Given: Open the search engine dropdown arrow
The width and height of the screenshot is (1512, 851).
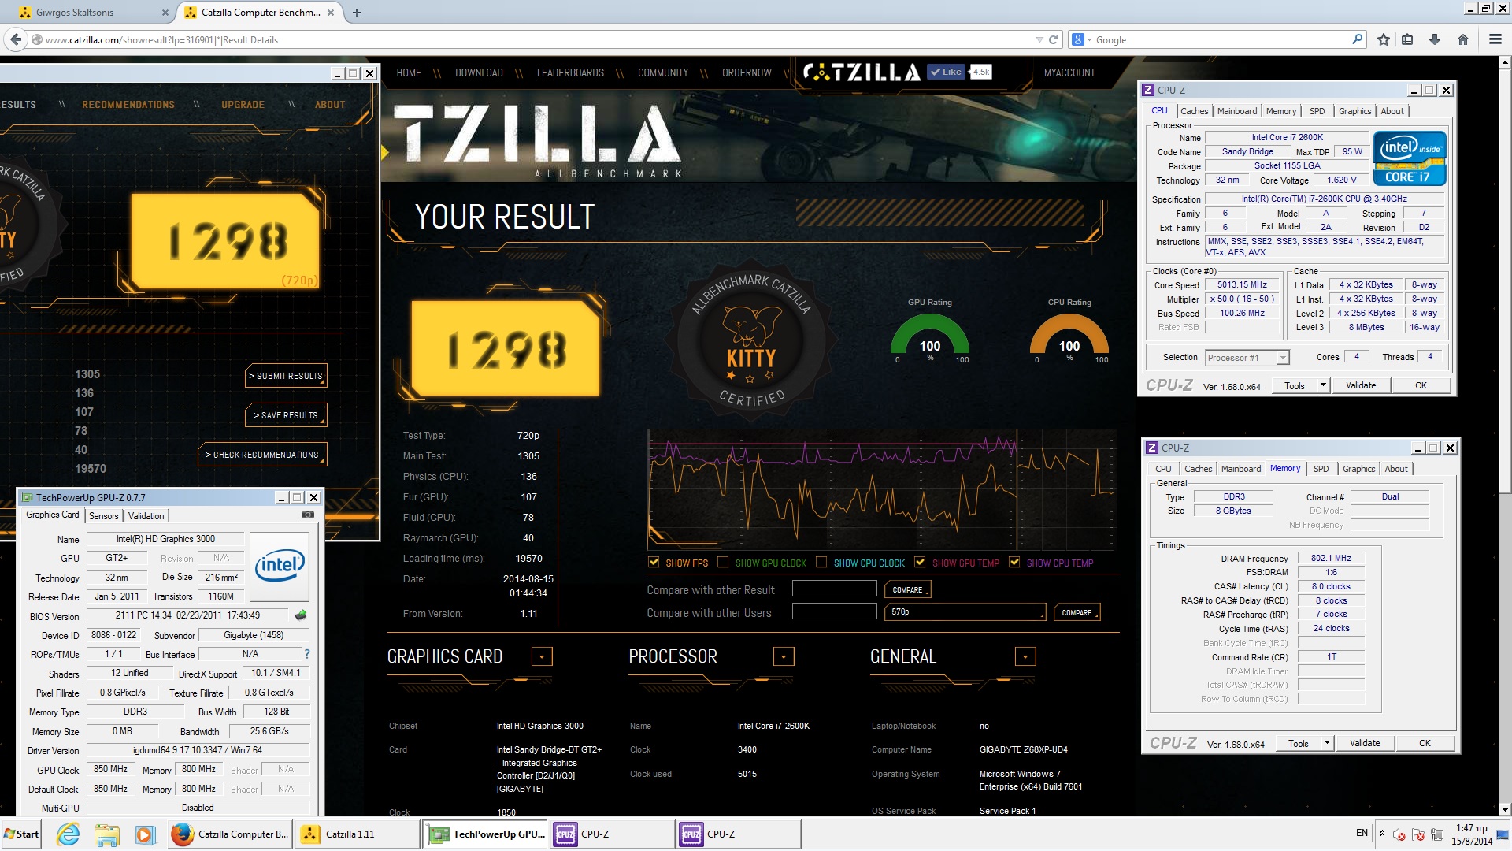Looking at the screenshot, I should (1089, 39).
